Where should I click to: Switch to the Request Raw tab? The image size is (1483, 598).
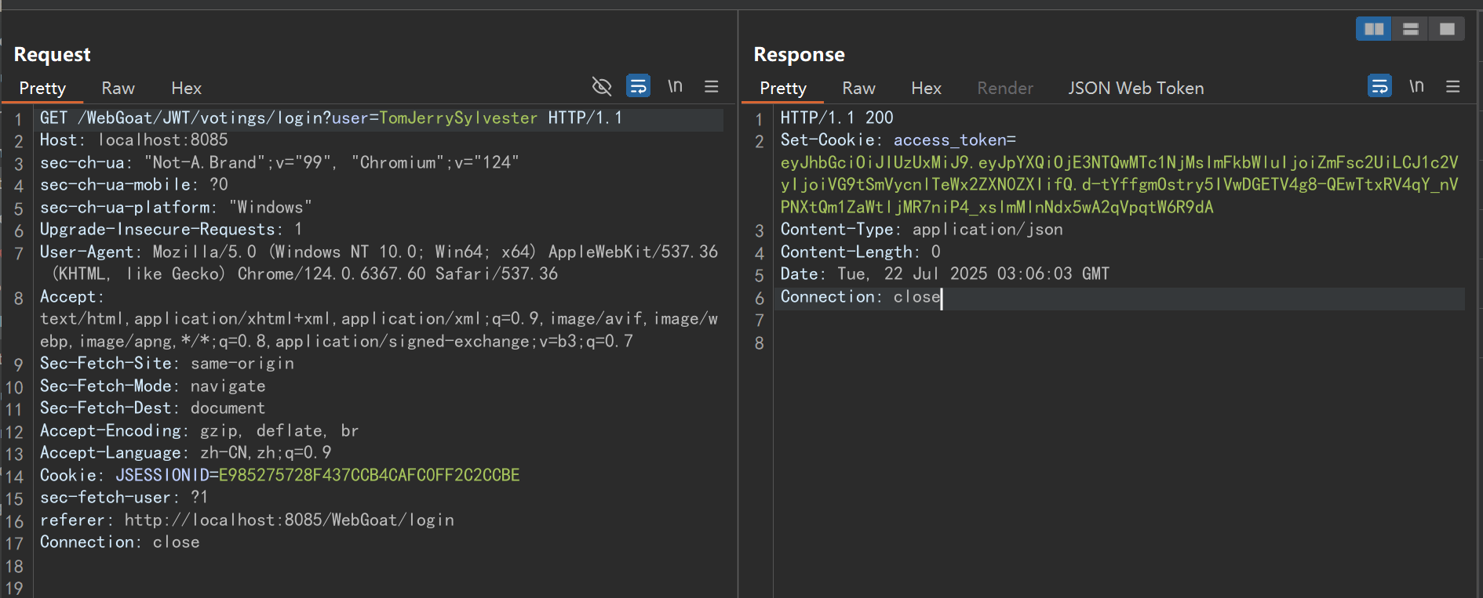click(118, 88)
